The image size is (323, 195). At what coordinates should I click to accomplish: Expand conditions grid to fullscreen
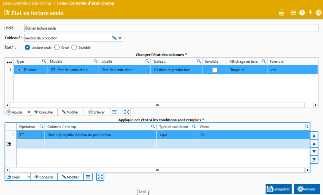click(x=100, y=177)
